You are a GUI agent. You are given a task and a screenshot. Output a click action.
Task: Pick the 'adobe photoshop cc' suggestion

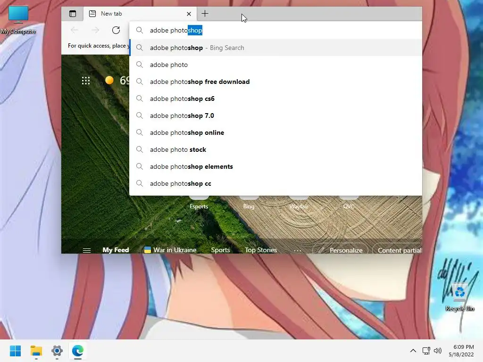click(275, 183)
